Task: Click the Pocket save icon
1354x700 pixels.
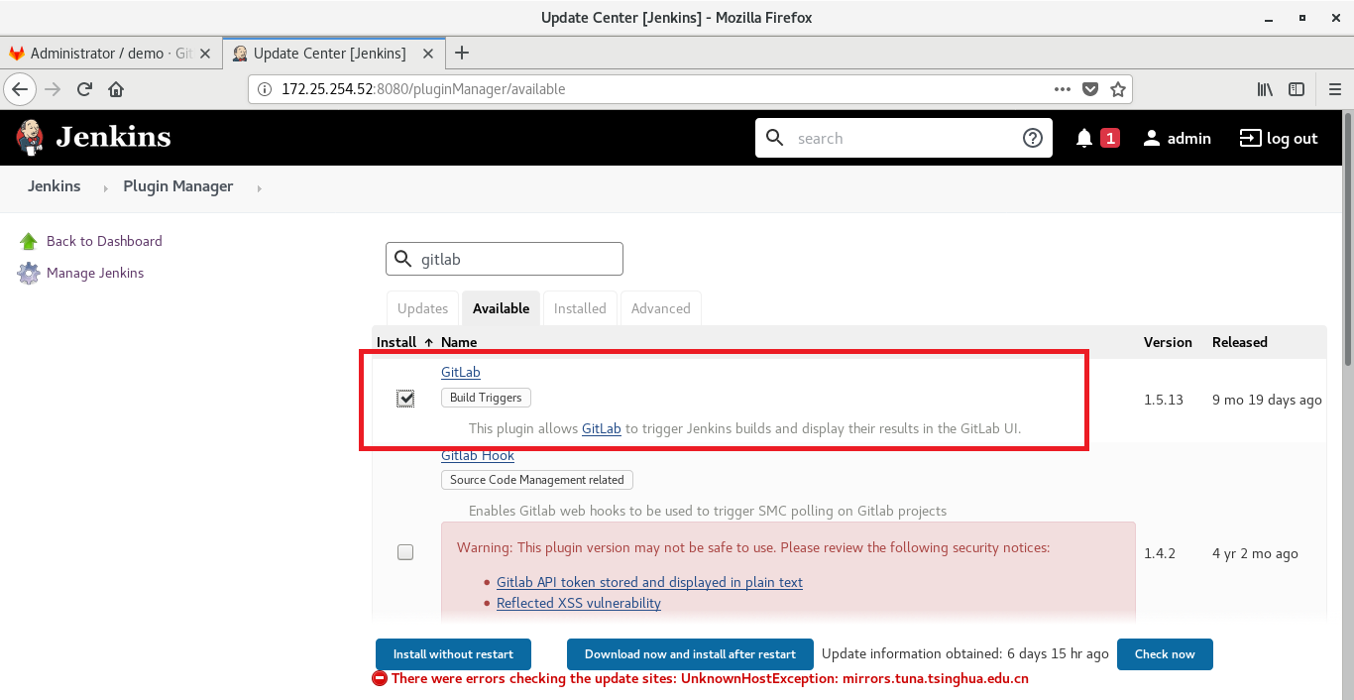Action: 1090,89
